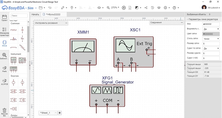This screenshot has width=222, height=118.
Task: Pick the resistor symbol in Common
Action: click(14, 30)
